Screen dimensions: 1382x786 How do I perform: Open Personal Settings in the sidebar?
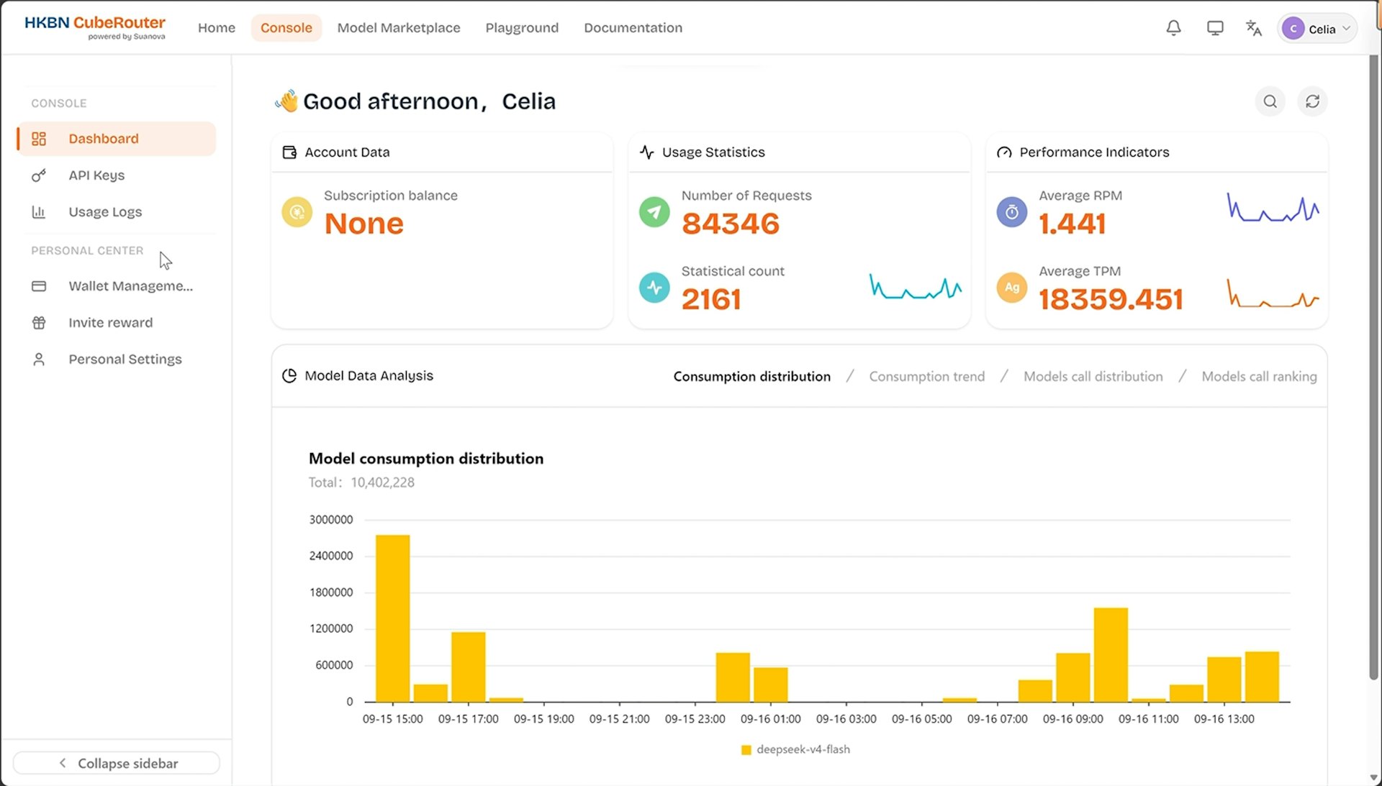click(115, 360)
